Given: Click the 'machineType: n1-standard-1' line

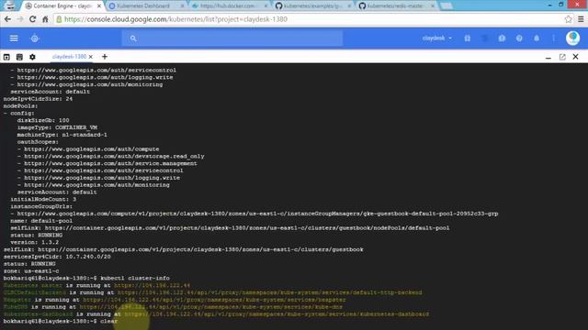Looking at the screenshot, I should tap(62, 135).
